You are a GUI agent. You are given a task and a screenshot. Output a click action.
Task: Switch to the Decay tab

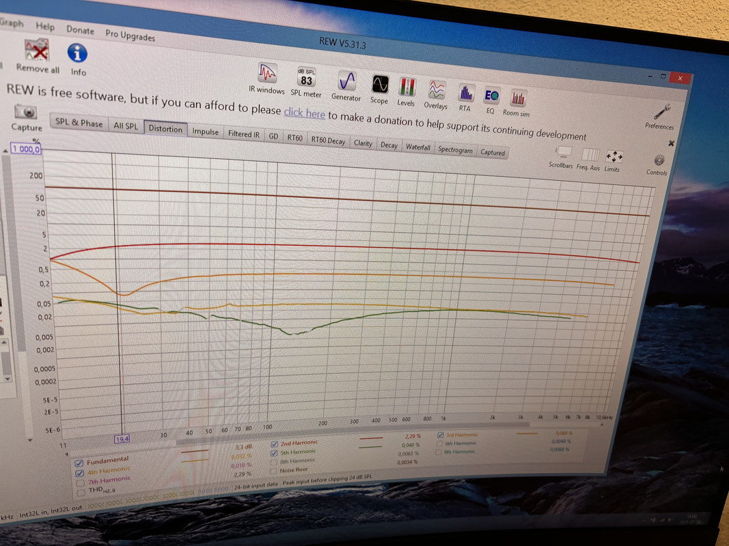[x=389, y=145]
